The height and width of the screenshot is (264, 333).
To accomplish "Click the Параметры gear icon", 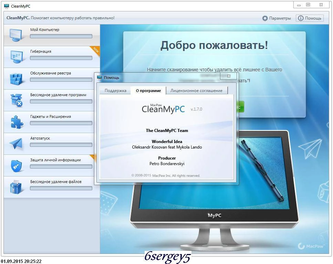I will coord(265,18).
